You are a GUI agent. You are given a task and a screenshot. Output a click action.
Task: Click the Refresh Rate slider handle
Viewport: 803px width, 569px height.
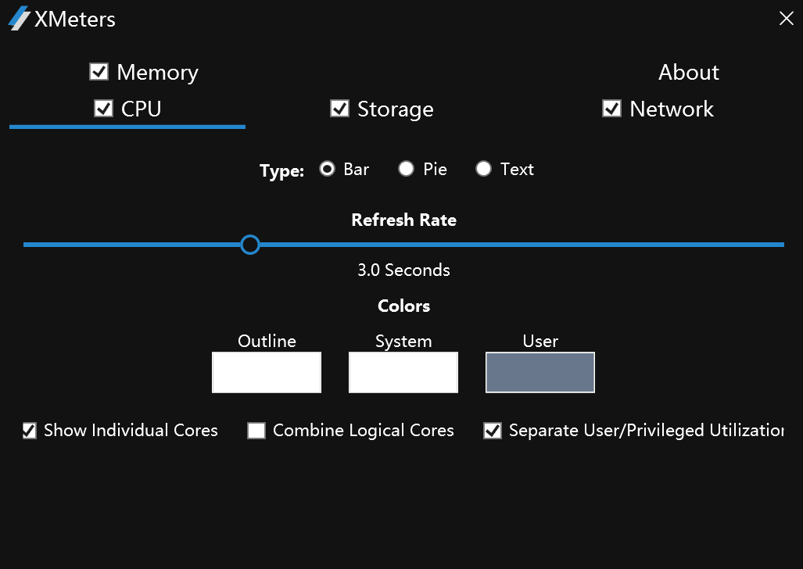click(x=250, y=245)
